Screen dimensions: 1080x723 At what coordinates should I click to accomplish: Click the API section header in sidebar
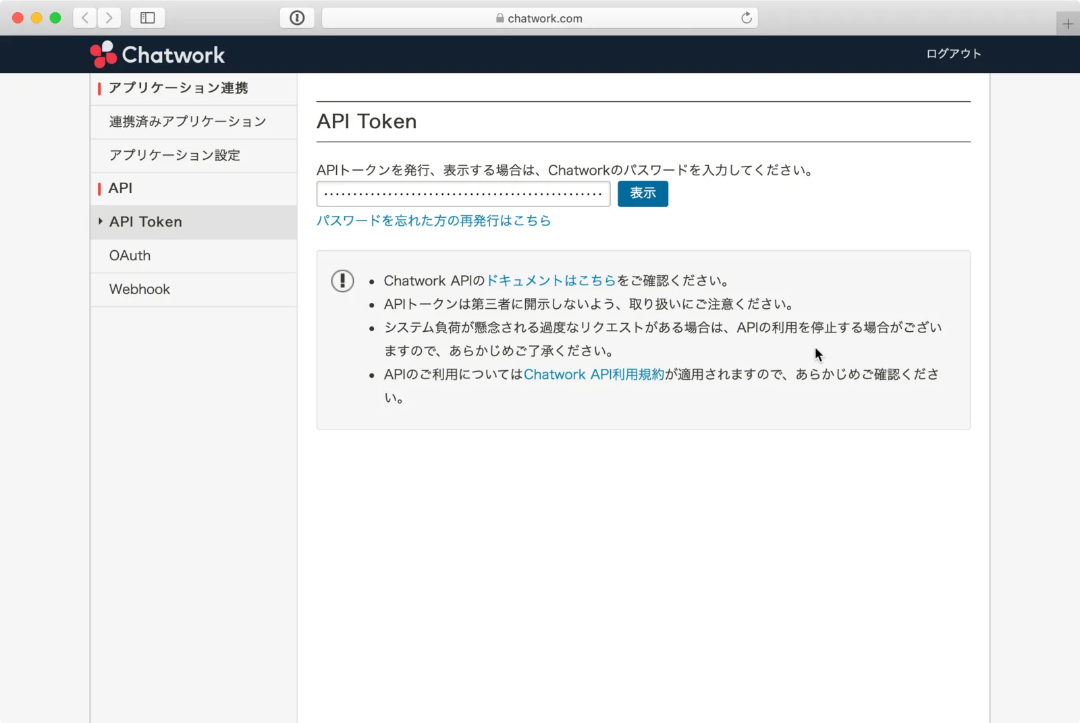click(120, 188)
